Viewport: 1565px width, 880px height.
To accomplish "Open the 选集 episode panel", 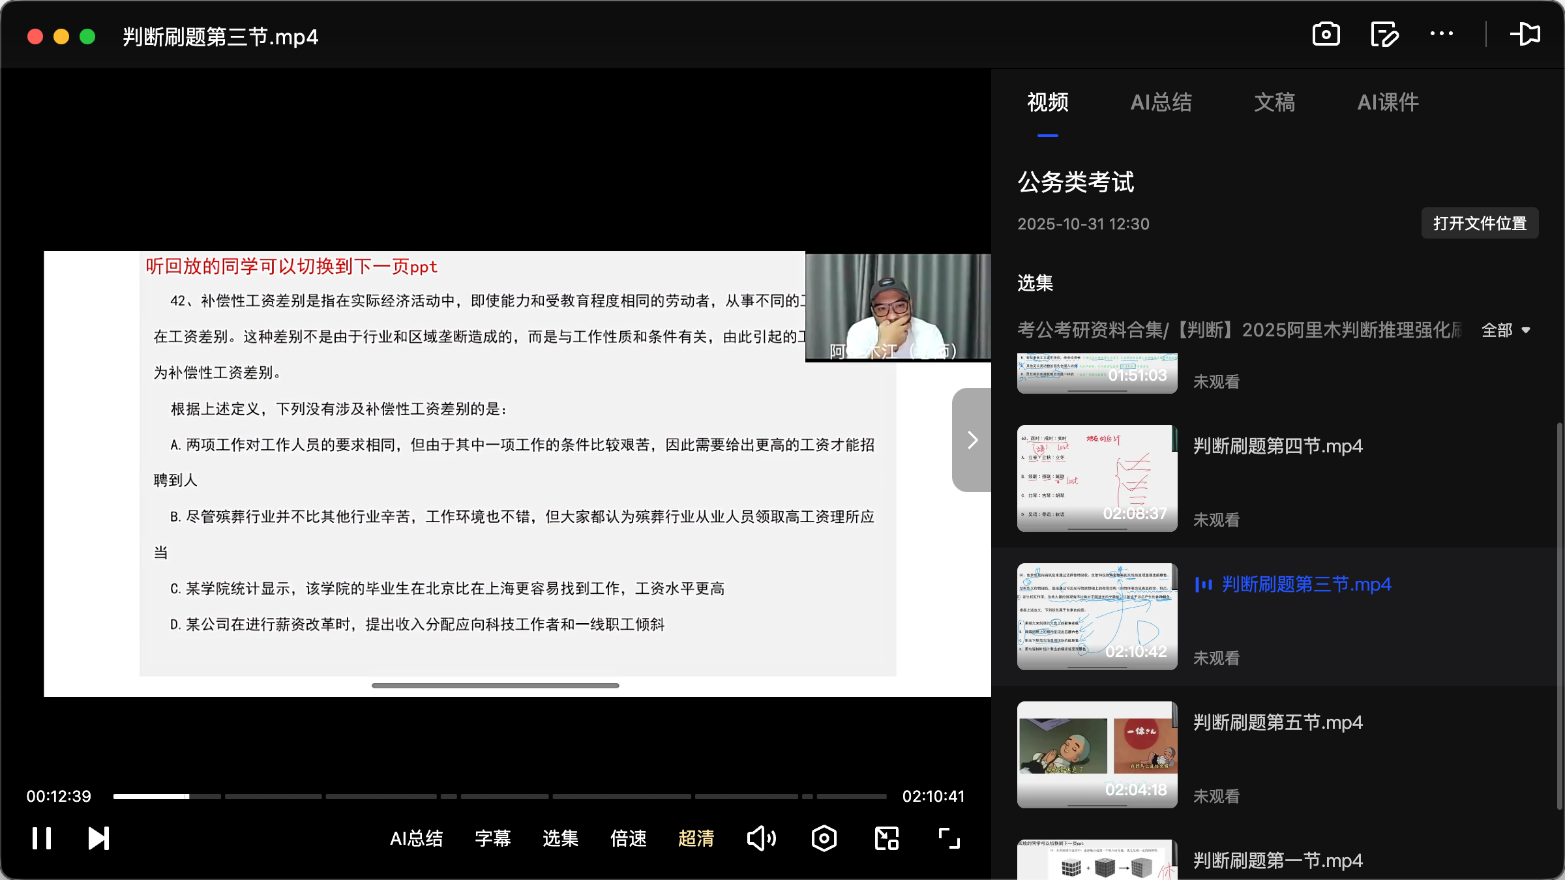I will (x=559, y=838).
